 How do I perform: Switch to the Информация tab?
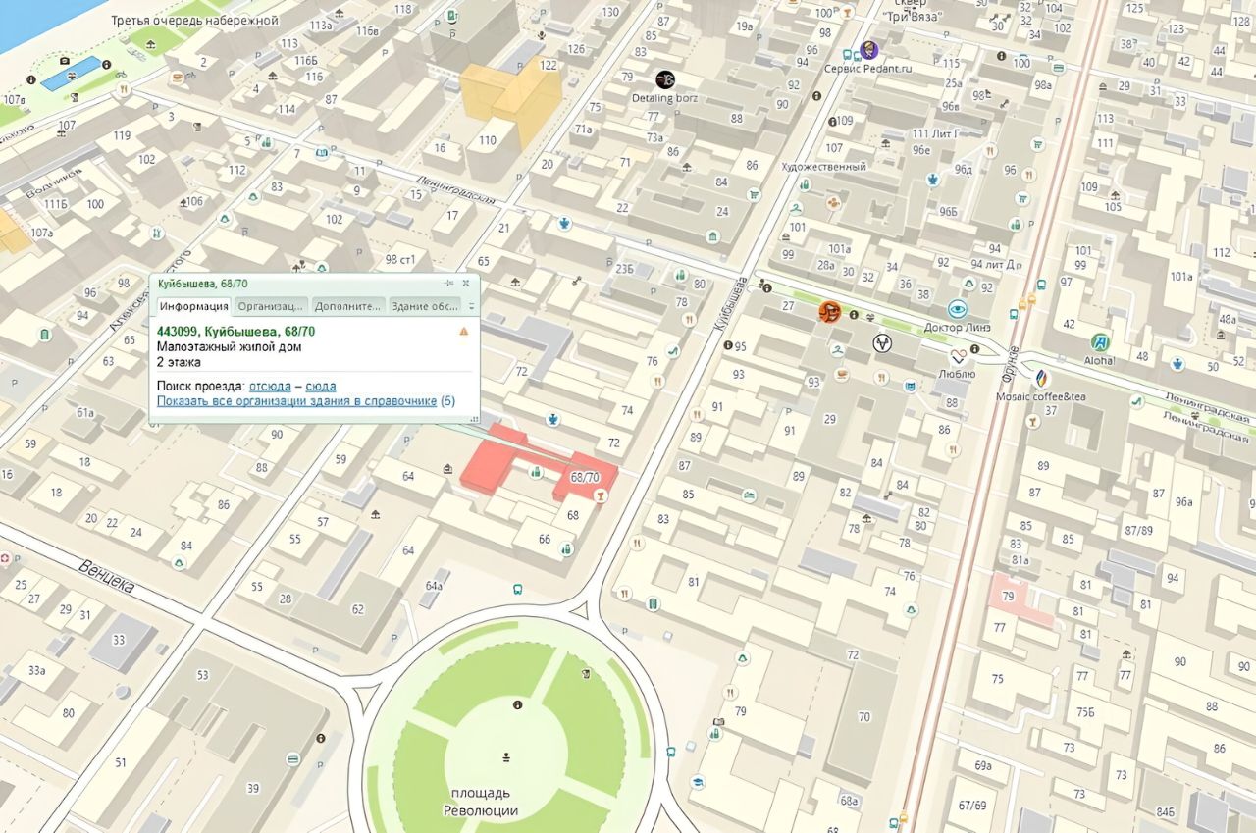coord(193,306)
